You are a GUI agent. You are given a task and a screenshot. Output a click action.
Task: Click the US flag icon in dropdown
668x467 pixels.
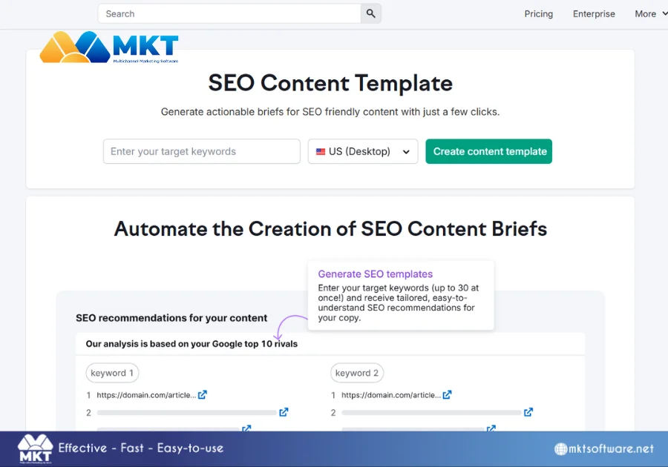(x=321, y=152)
